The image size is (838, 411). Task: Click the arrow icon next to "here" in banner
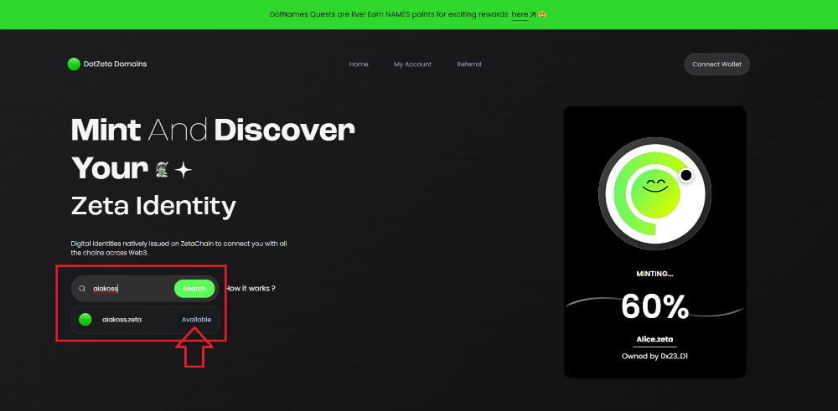click(533, 15)
